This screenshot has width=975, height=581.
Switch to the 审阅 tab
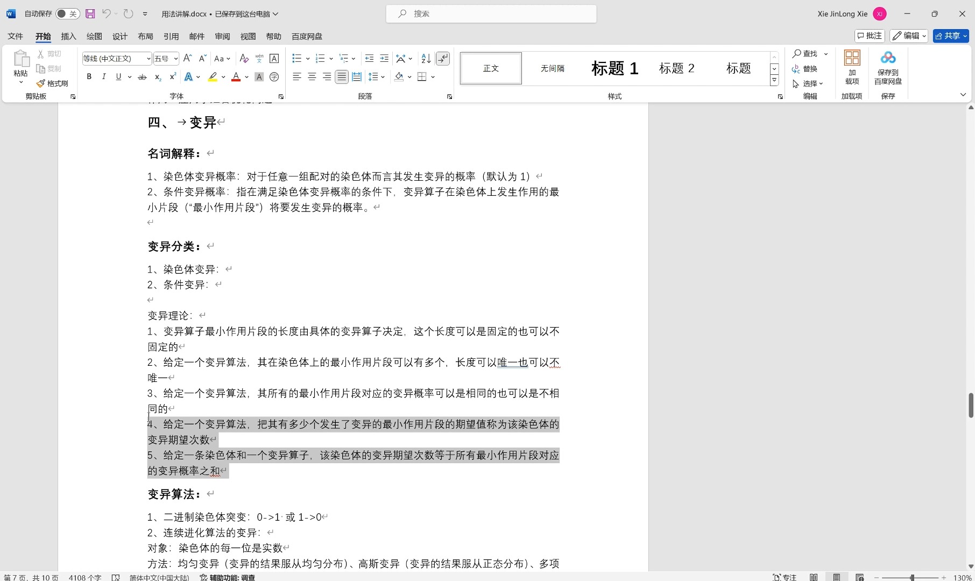click(x=222, y=36)
